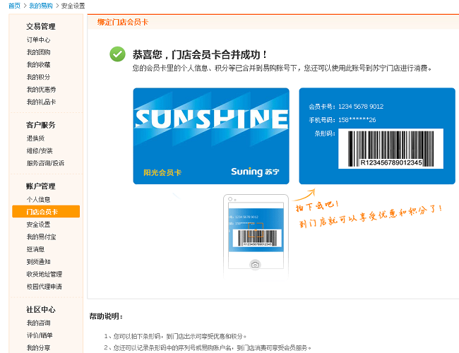Click the Suning logo on the membership card

(255, 172)
